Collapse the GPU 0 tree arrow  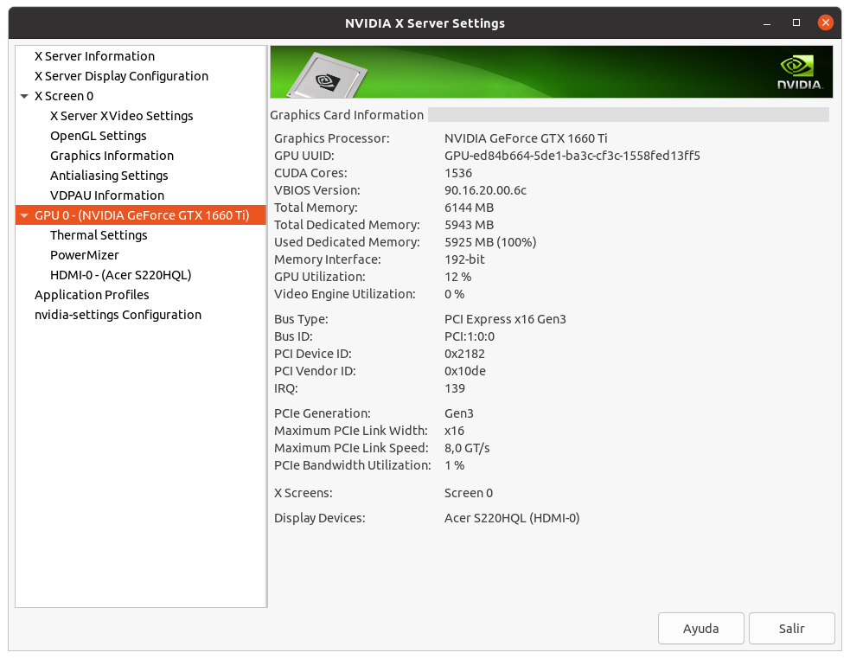24,215
